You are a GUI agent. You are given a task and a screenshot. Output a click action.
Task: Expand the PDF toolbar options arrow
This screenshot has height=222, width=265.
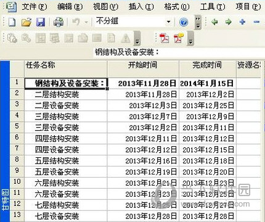pos(191,39)
